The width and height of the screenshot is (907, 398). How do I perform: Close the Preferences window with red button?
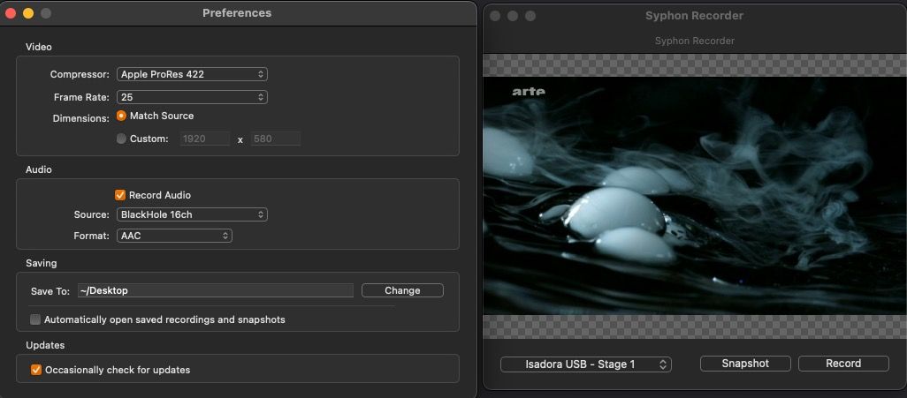[11, 12]
